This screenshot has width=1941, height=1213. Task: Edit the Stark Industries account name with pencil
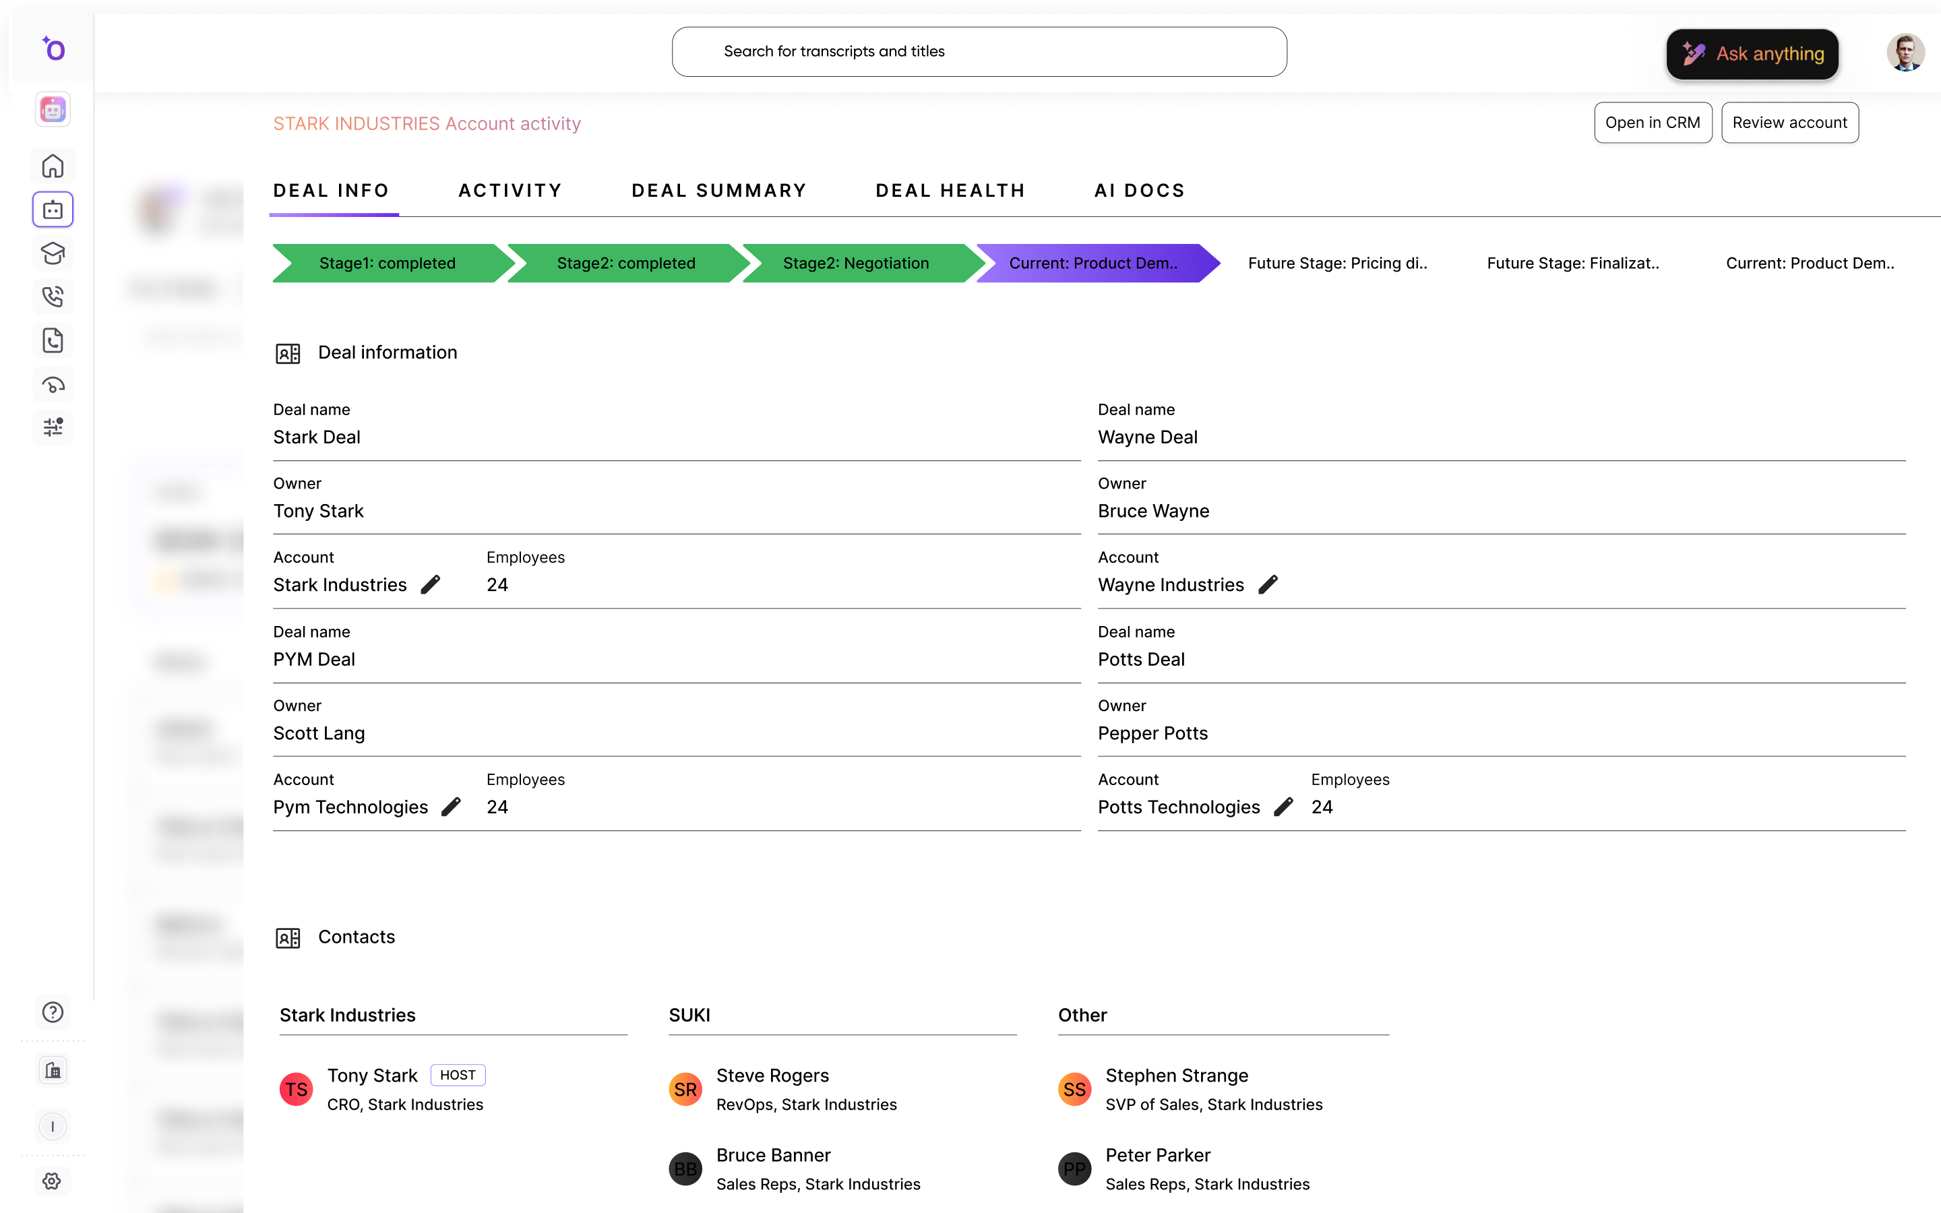430,584
